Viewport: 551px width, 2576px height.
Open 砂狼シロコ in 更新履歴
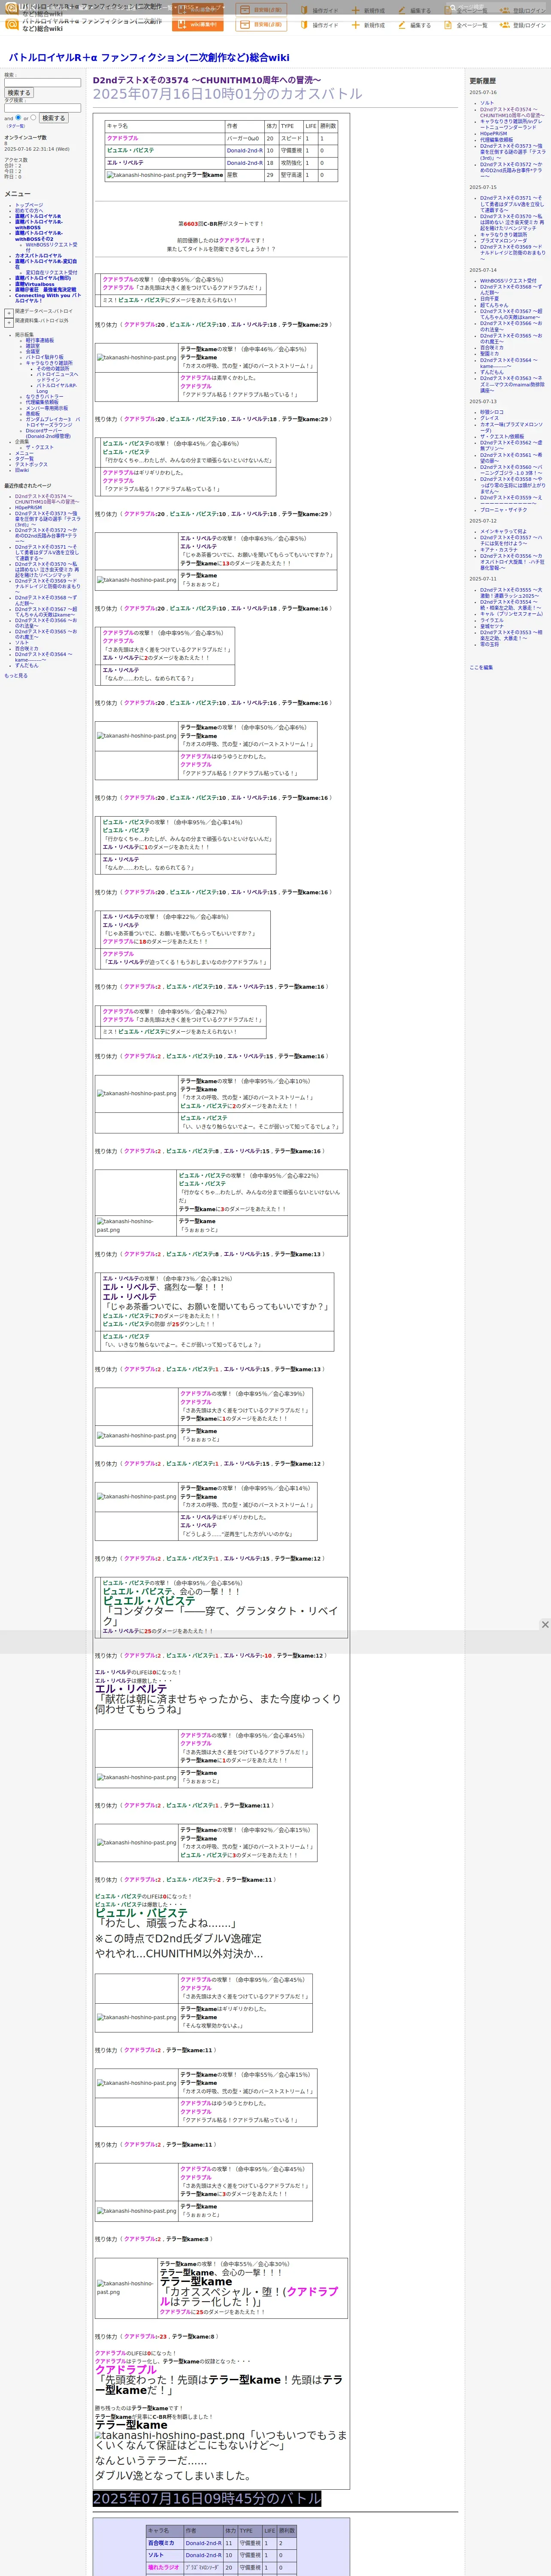492,412
